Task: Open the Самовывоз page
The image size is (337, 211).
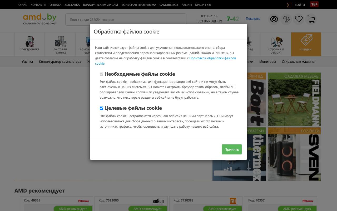Action: 169,5
